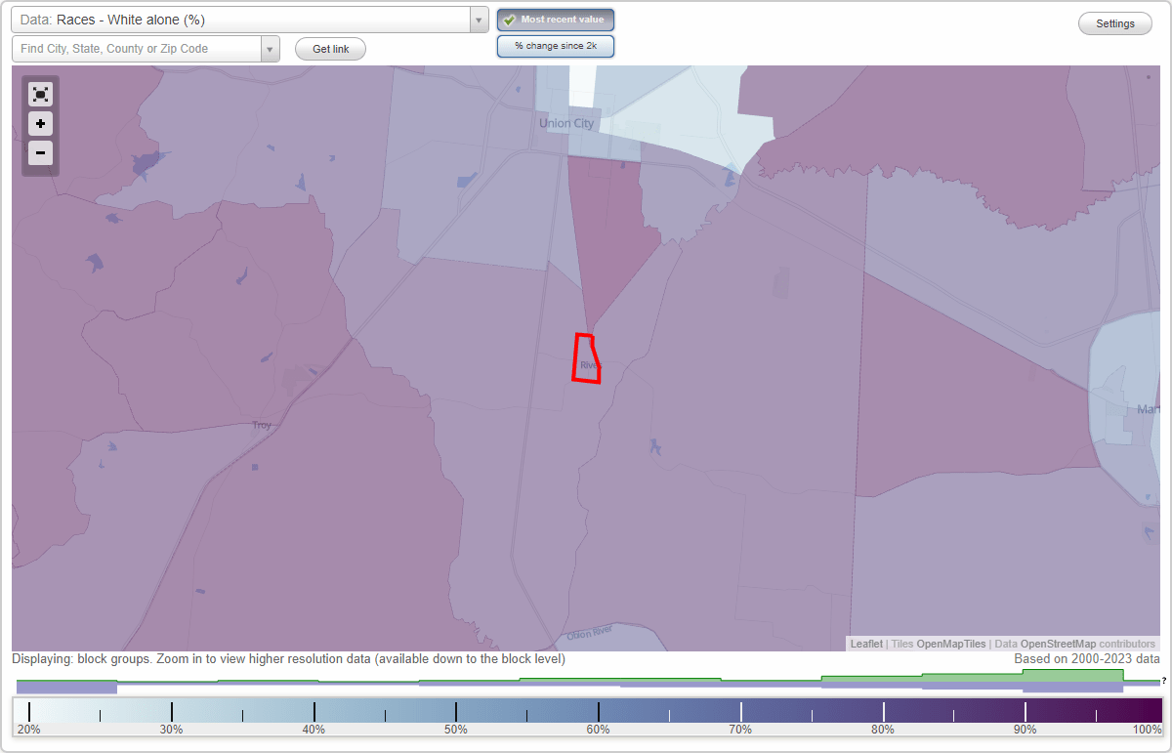Open the Races - White alone selector

click(x=244, y=19)
